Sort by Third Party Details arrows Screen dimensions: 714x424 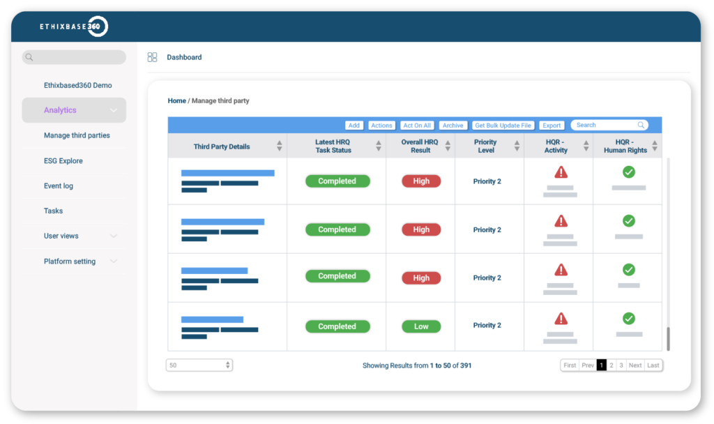[280, 146]
